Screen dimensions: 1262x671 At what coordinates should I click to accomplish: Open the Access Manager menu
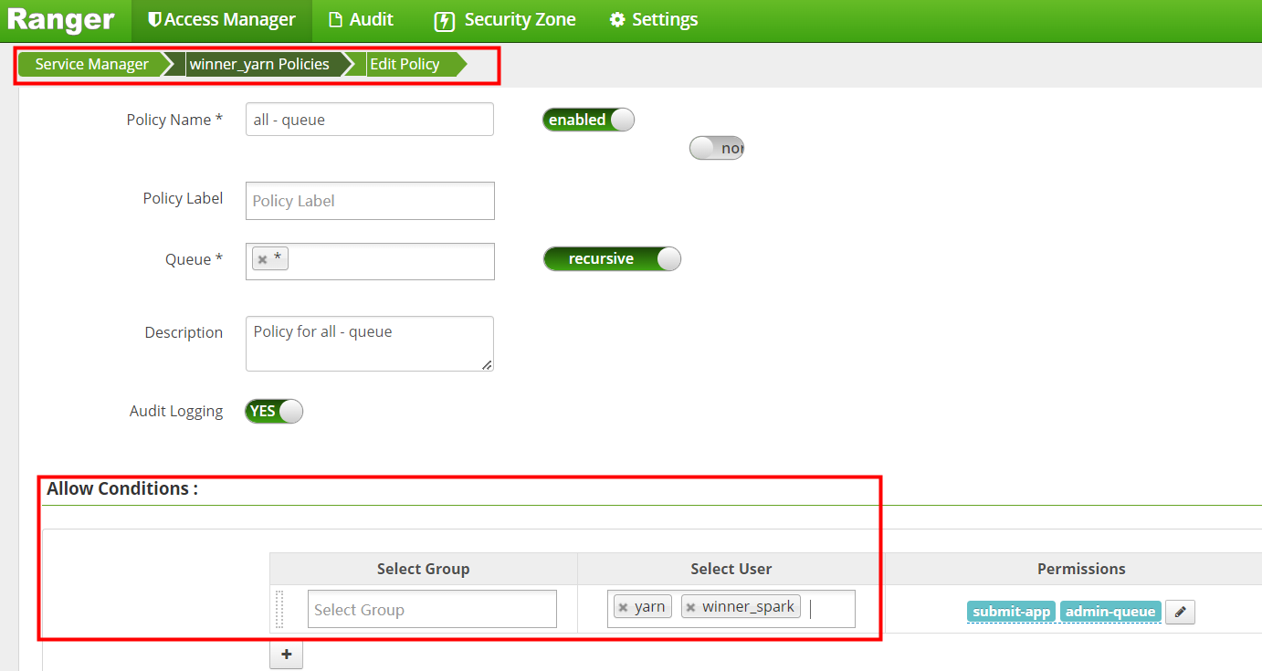pos(222,20)
